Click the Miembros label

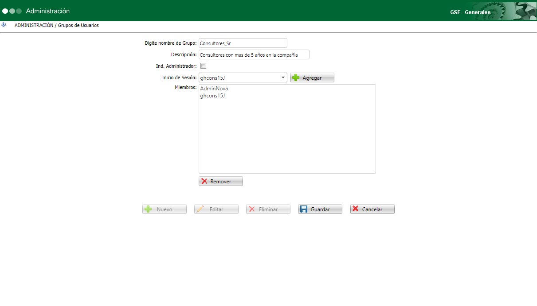[186, 87]
